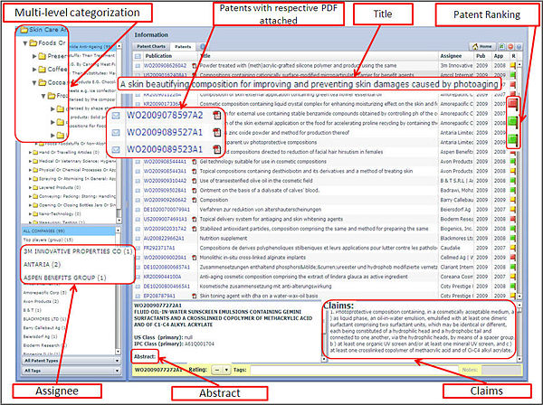The image size is (543, 405).
Task: Expand Medical Or Veterinary Science folder
Action: [x=30, y=161]
